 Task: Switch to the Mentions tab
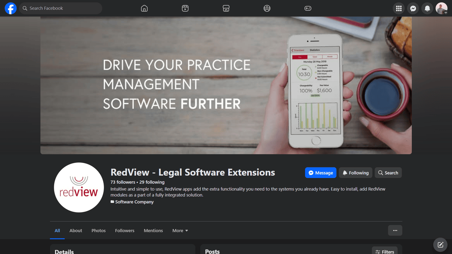[x=153, y=231]
